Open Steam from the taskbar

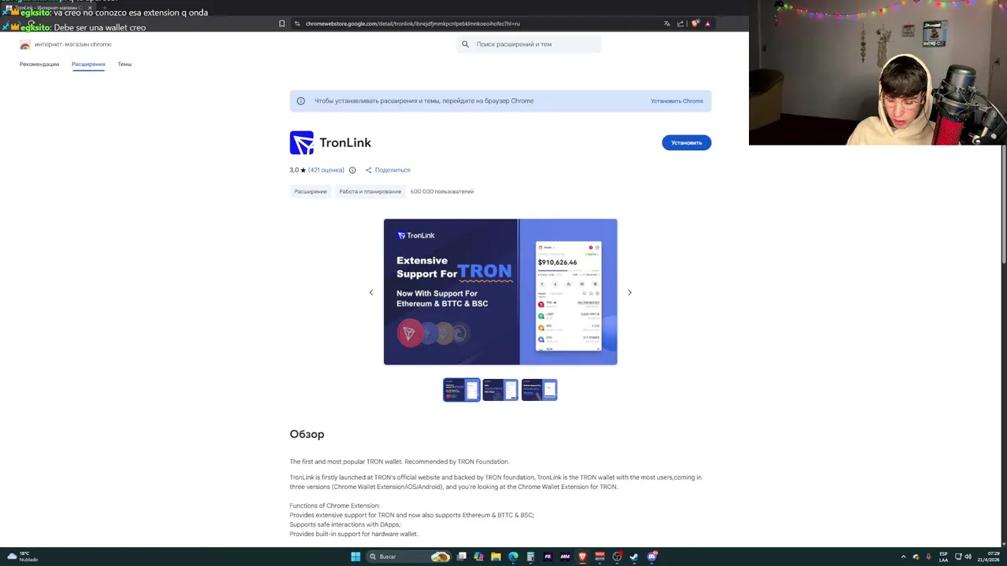[634, 557]
